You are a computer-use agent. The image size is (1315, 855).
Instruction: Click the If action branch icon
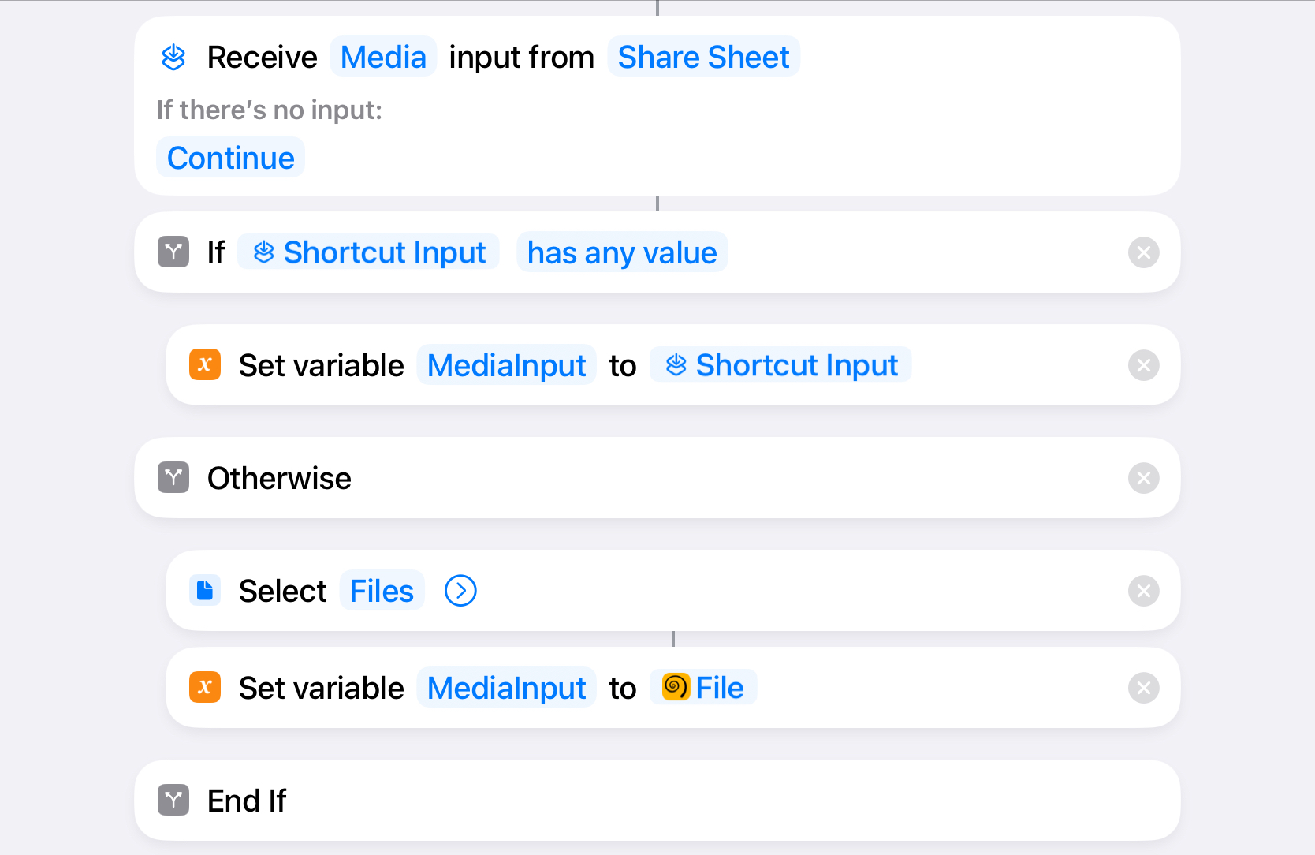(x=173, y=252)
